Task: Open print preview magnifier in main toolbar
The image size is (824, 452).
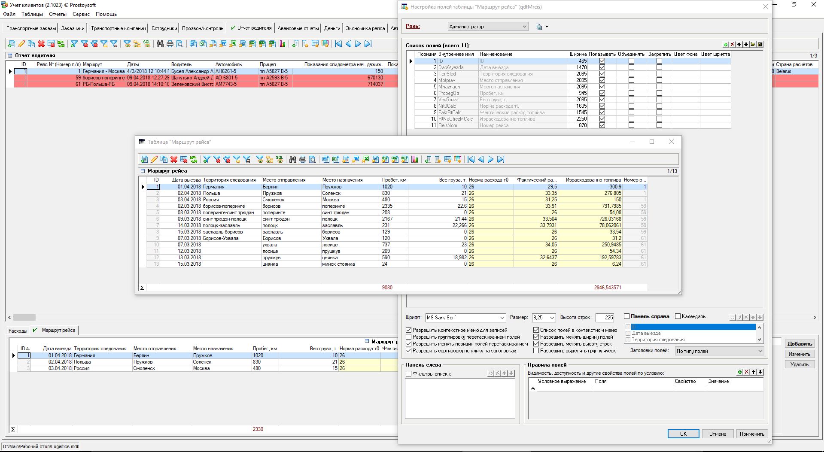Action: (180, 44)
